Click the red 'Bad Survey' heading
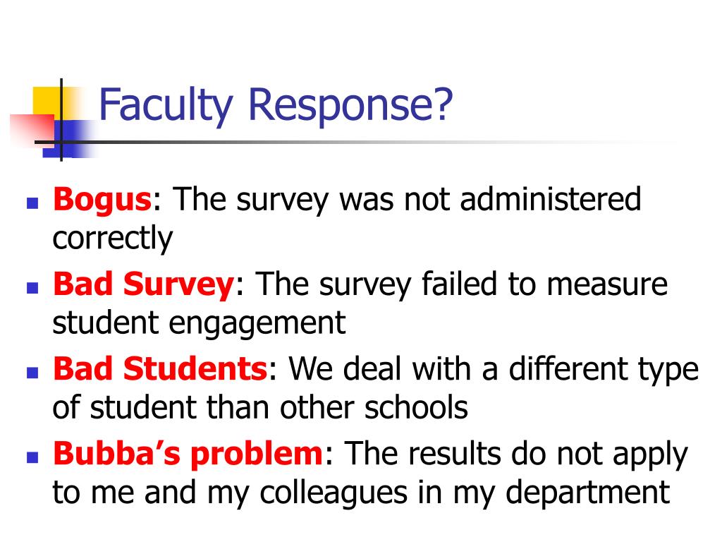The image size is (722, 542). tap(144, 285)
